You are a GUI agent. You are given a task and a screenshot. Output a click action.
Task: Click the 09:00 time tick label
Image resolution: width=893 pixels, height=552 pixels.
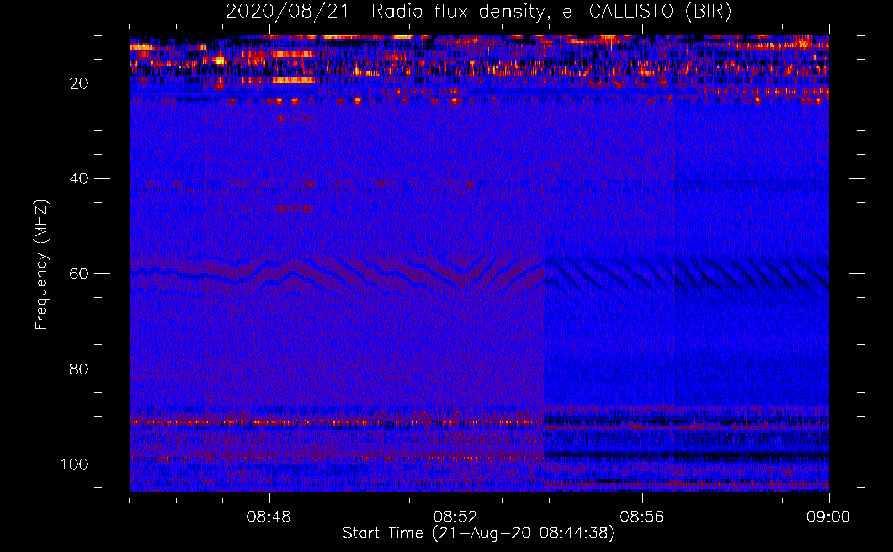click(828, 517)
